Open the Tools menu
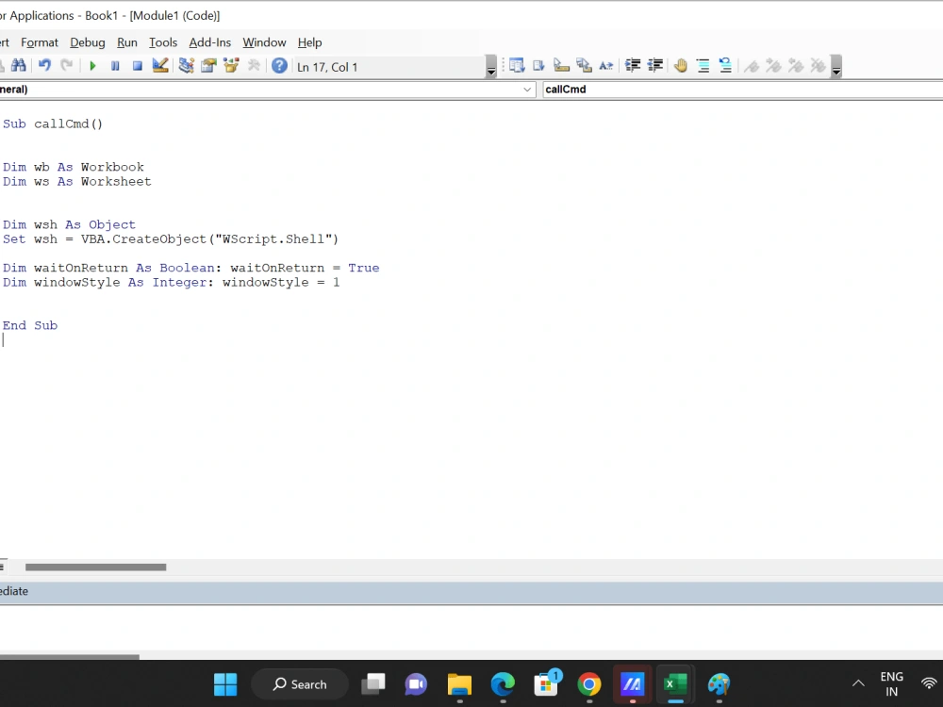Image resolution: width=943 pixels, height=707 pixels. [x=163, y=42]
